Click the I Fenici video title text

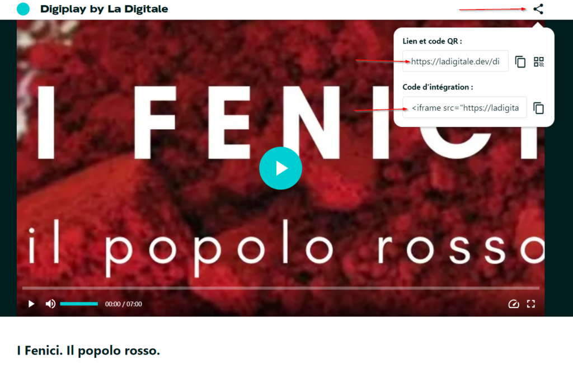point(88,351)
